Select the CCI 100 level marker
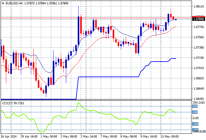 point(195,112)
